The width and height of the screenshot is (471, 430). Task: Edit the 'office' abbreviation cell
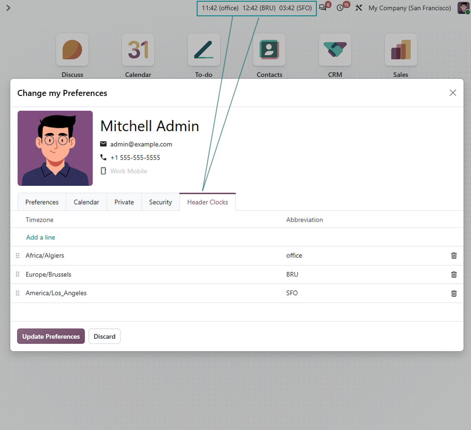tap(364, 255)
